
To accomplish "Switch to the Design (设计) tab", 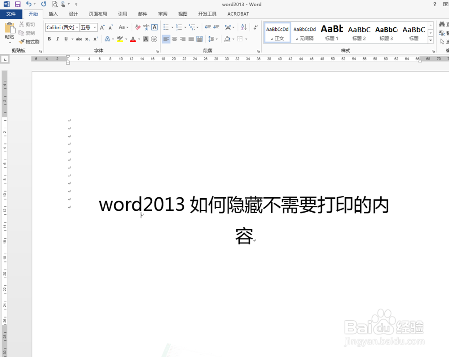I will click(x=73, y=14).
